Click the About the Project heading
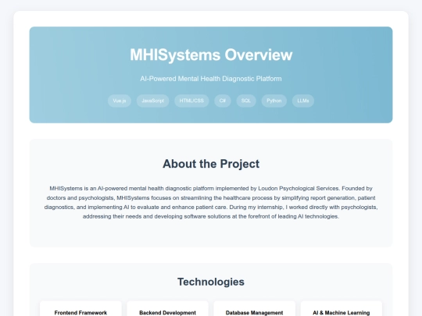The height and width of the screenshot is (316, 422). pos(211,164)
